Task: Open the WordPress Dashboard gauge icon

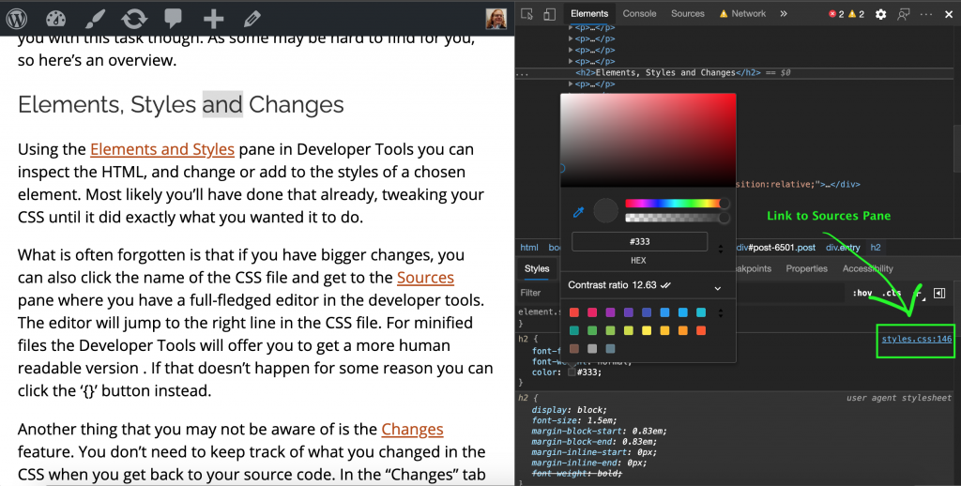Action: click(x=55, y=19)
